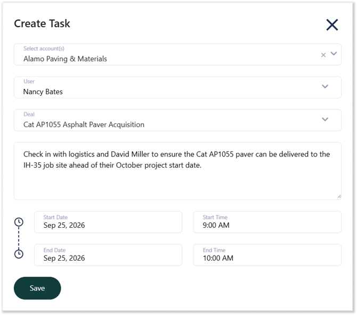Click the dashed timeline connector between clocks
Screen dimensions: 357x315
point(19,238)
